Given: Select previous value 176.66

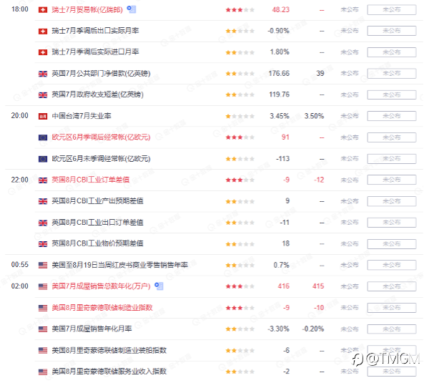Looking at the screenshot, I should [x=279, y=73].
